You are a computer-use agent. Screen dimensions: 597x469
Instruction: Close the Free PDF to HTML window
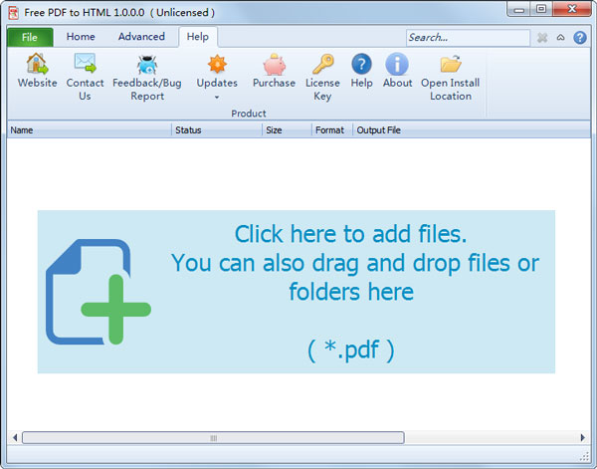pyautogui.click(x=572, y=9)
